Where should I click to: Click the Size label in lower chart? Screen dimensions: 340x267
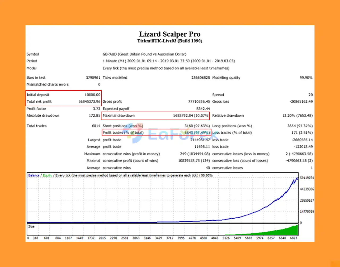point(31,226)
